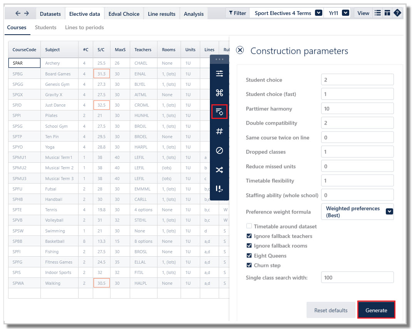Click the prohibited circle icon in the sidebar
The width and height of the screenshot is (412, 329).
pos(219,150)
